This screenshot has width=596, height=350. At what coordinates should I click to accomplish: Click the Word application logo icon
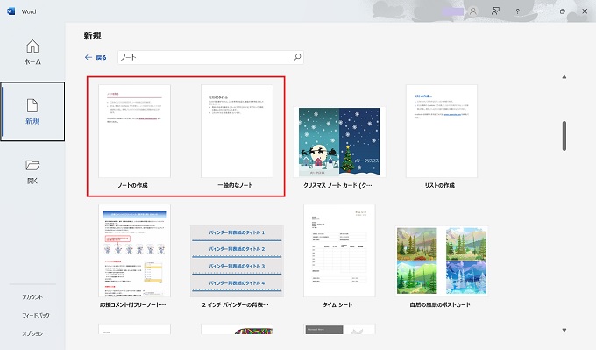[x=11, y=11]
